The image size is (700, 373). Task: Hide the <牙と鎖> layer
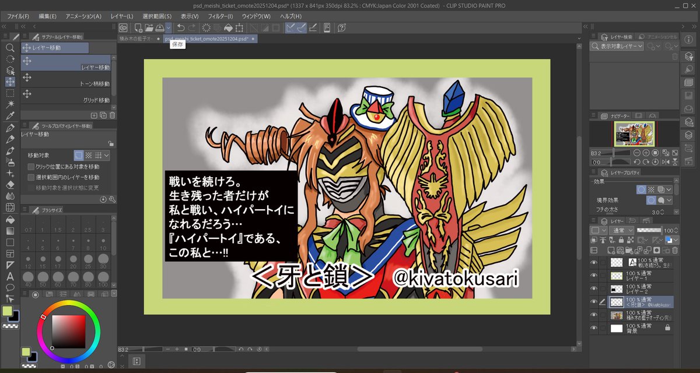tap(594, 302)
